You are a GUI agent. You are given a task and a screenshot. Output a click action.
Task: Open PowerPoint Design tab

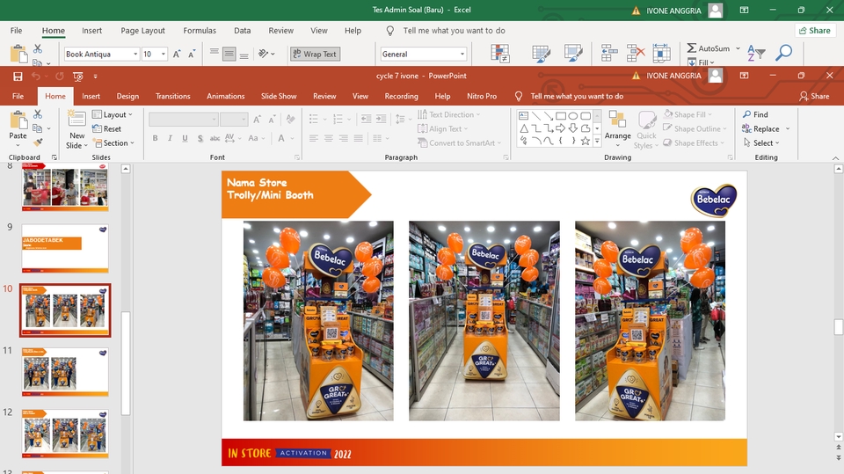(x=127, y=97)
